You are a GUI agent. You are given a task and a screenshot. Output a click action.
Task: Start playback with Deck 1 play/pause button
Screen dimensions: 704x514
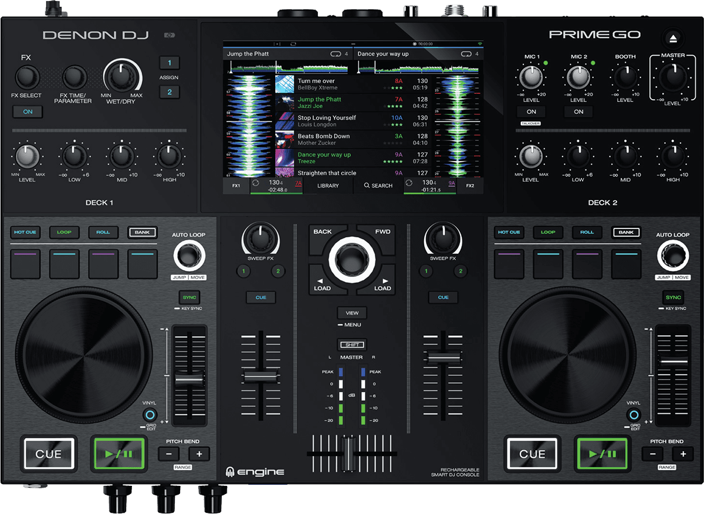pyautogui.click(x=119, y=454)
